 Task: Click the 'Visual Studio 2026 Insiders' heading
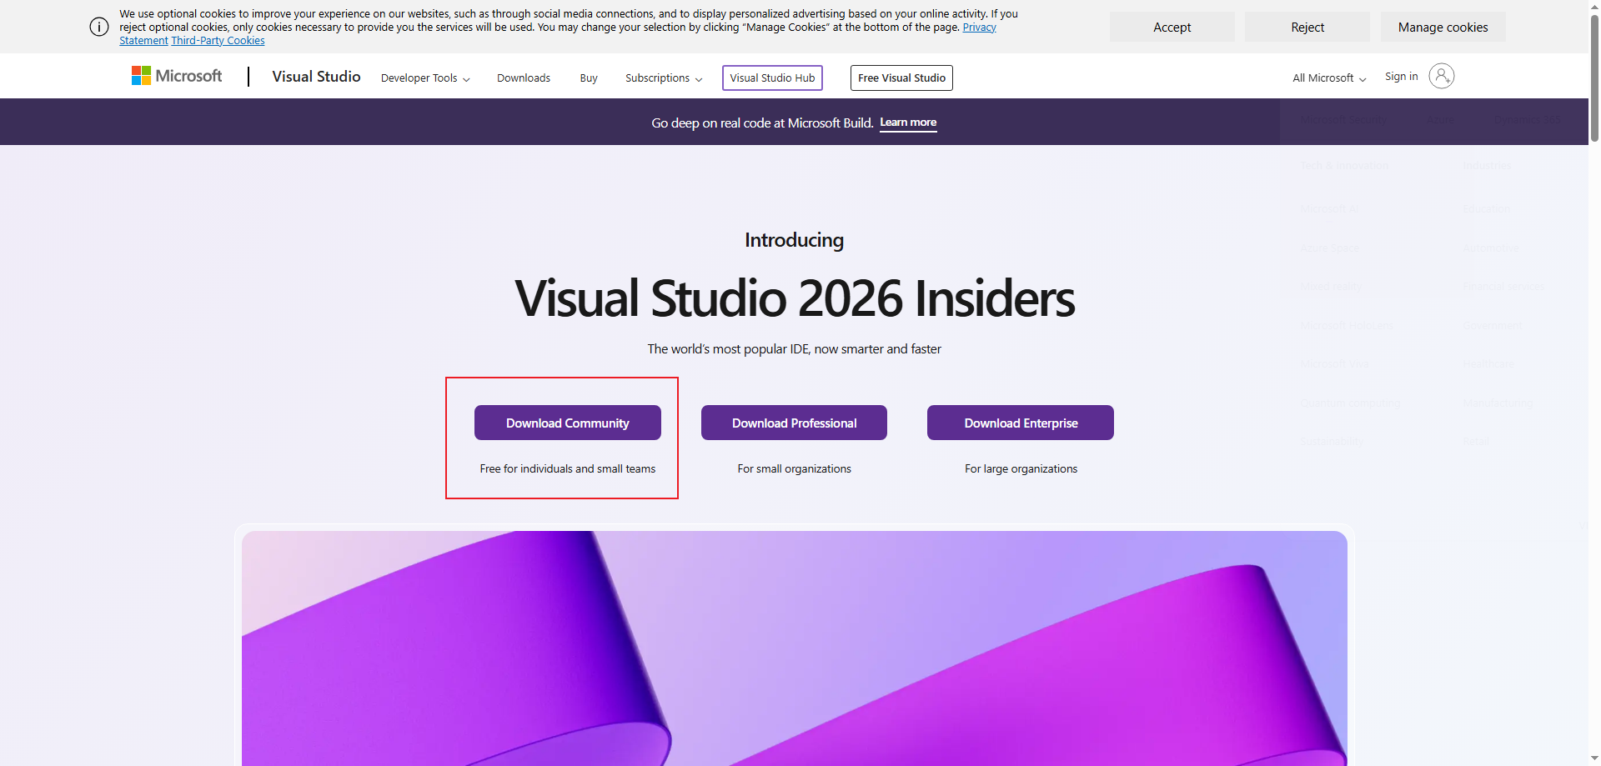click(795, 298)
